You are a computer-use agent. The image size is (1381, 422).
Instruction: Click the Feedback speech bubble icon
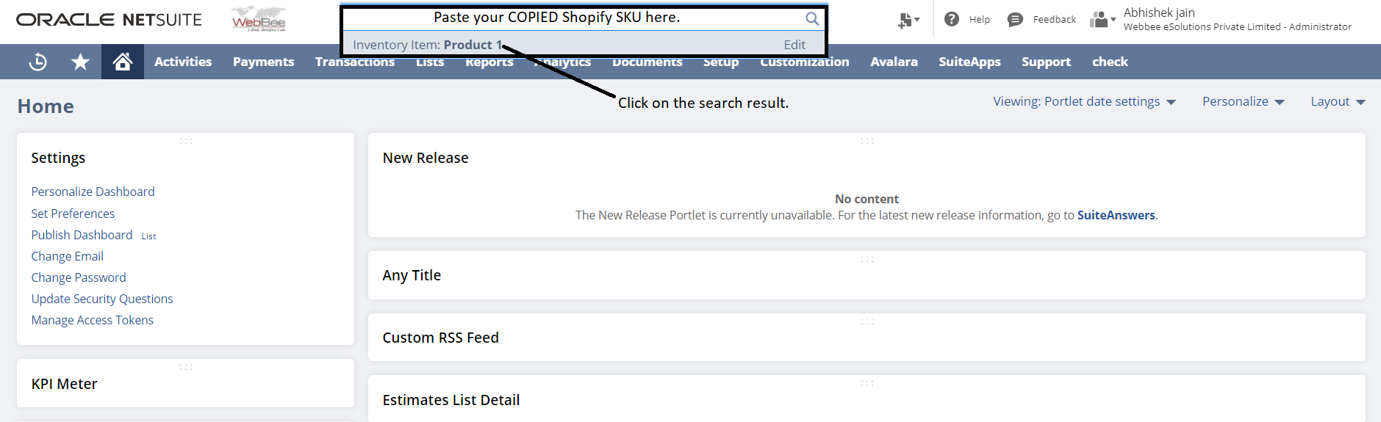[x=1015, y=20]
